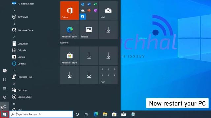Image resolution: width=211 pixels, height=118 pixels.
Task: Open Microsoft Edge tile
Action: click(70, 30)
